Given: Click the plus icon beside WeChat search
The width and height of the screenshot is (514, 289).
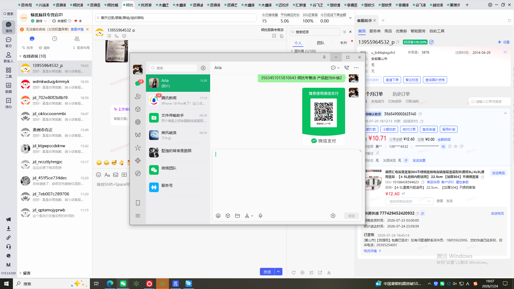Looking at the screenshot, I should pyautogui.click(x=203, y=68).
